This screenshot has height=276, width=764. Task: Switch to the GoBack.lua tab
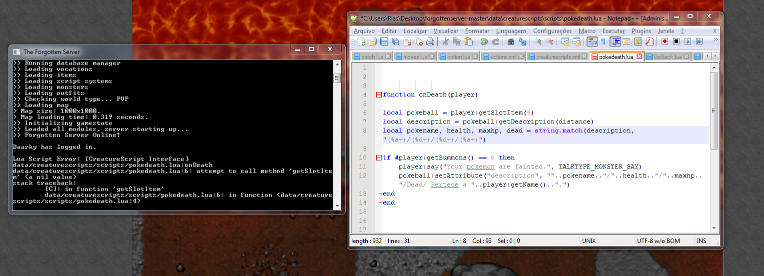667,57
